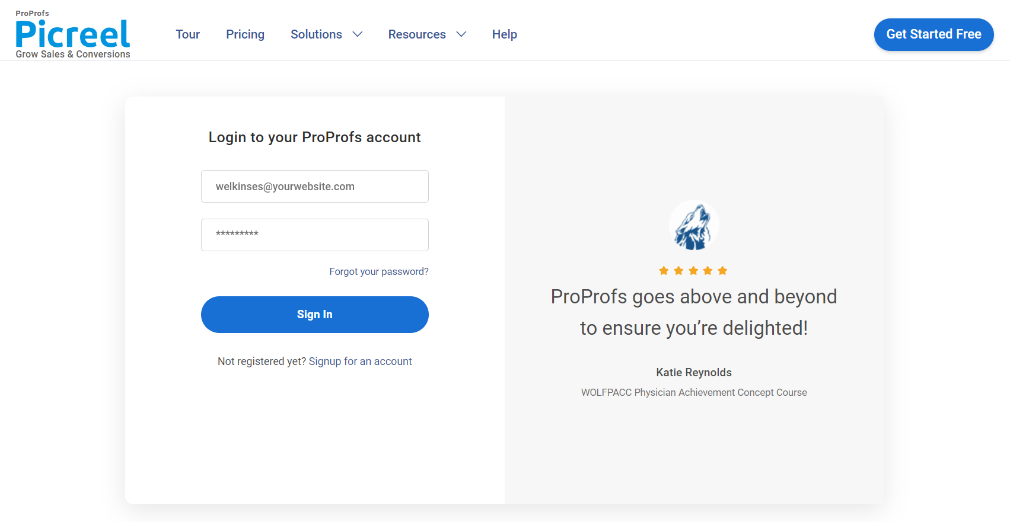
Task: Open the Resources menu
Action: pos(417,34)
